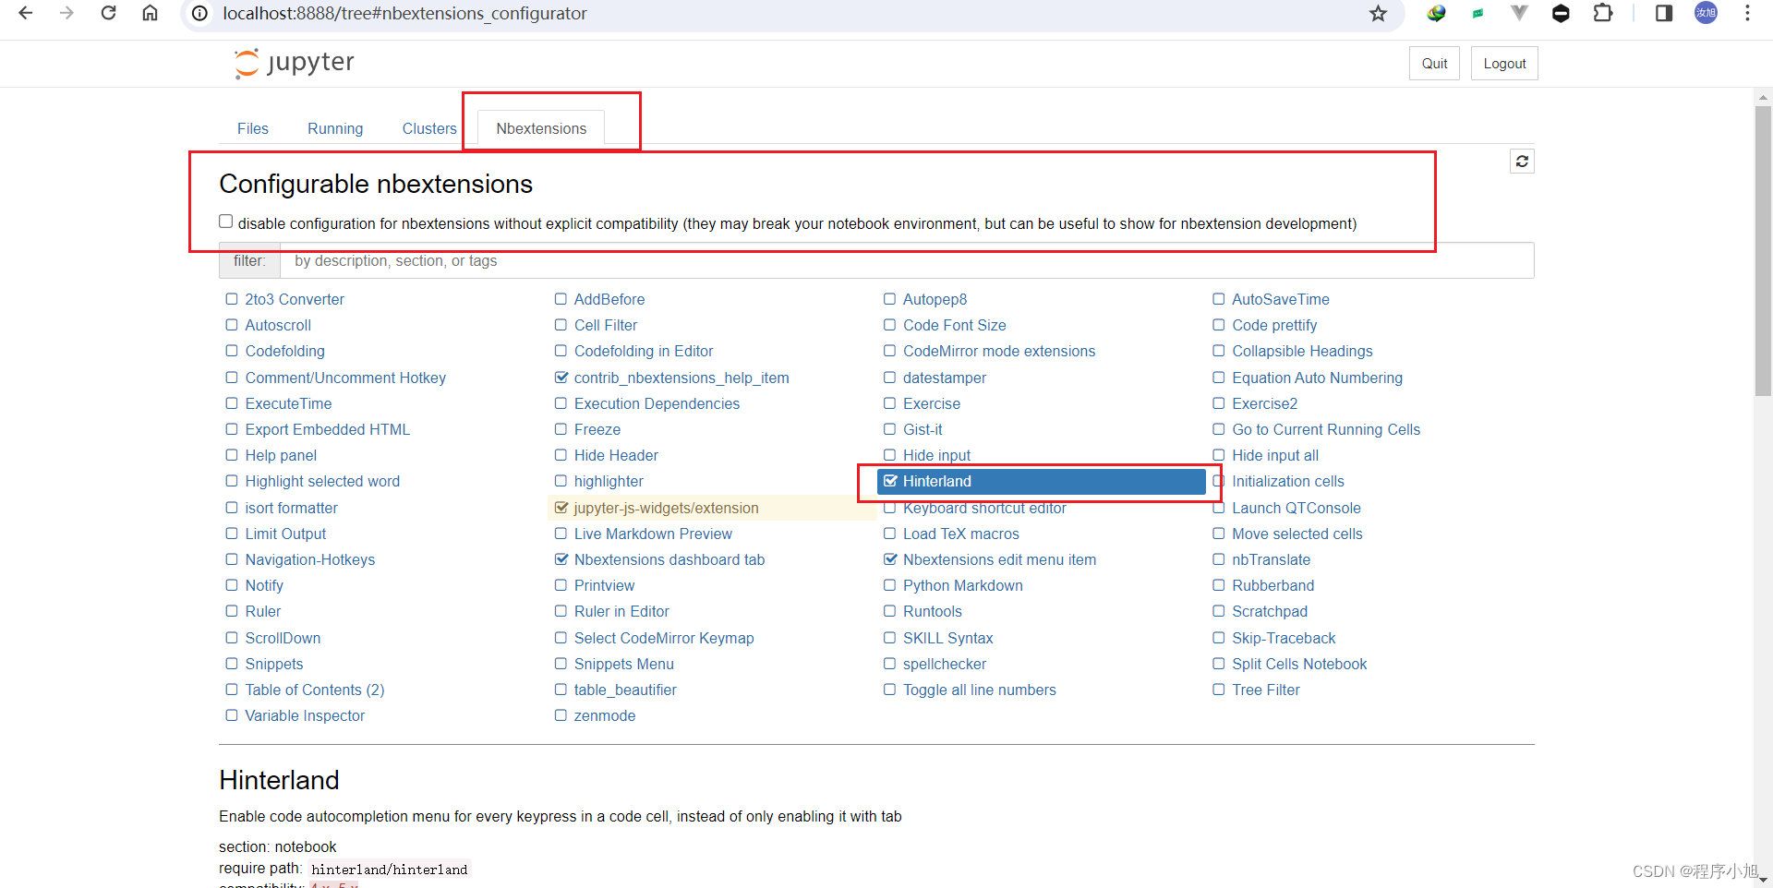Click the browser forward arrow
The height and width of the screenshot is (888, 1773).
[x=66, y=13]
